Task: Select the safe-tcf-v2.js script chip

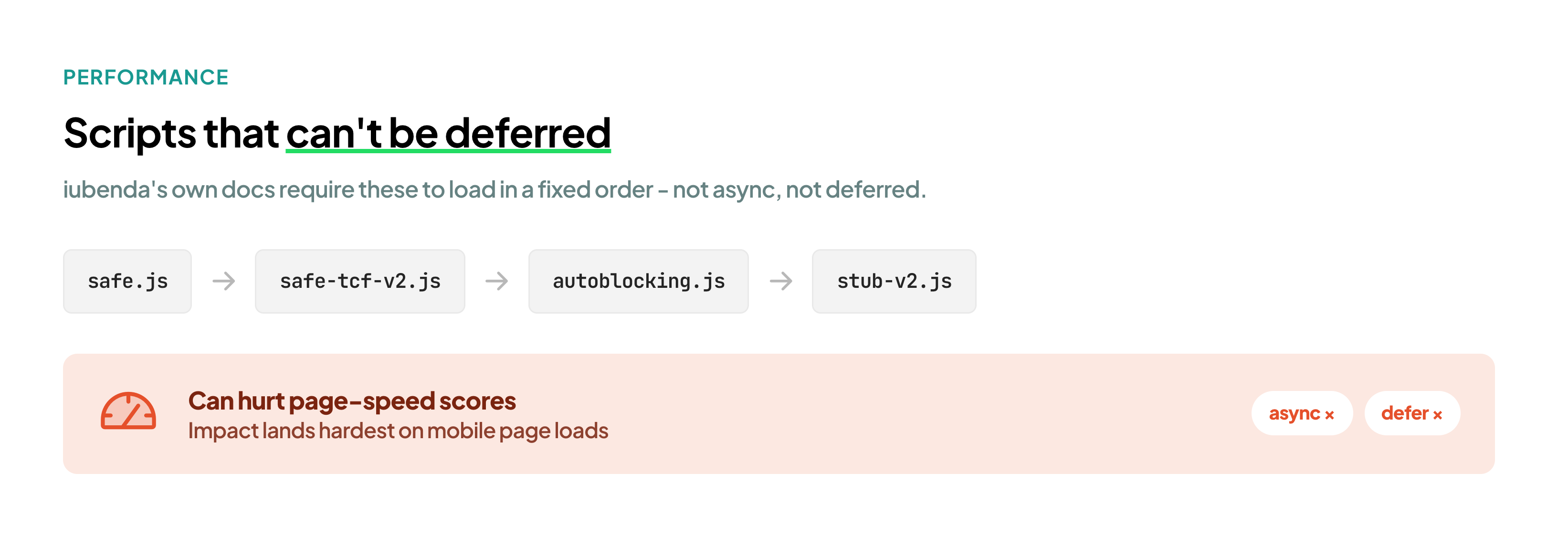Action: (x=360, y=281)
